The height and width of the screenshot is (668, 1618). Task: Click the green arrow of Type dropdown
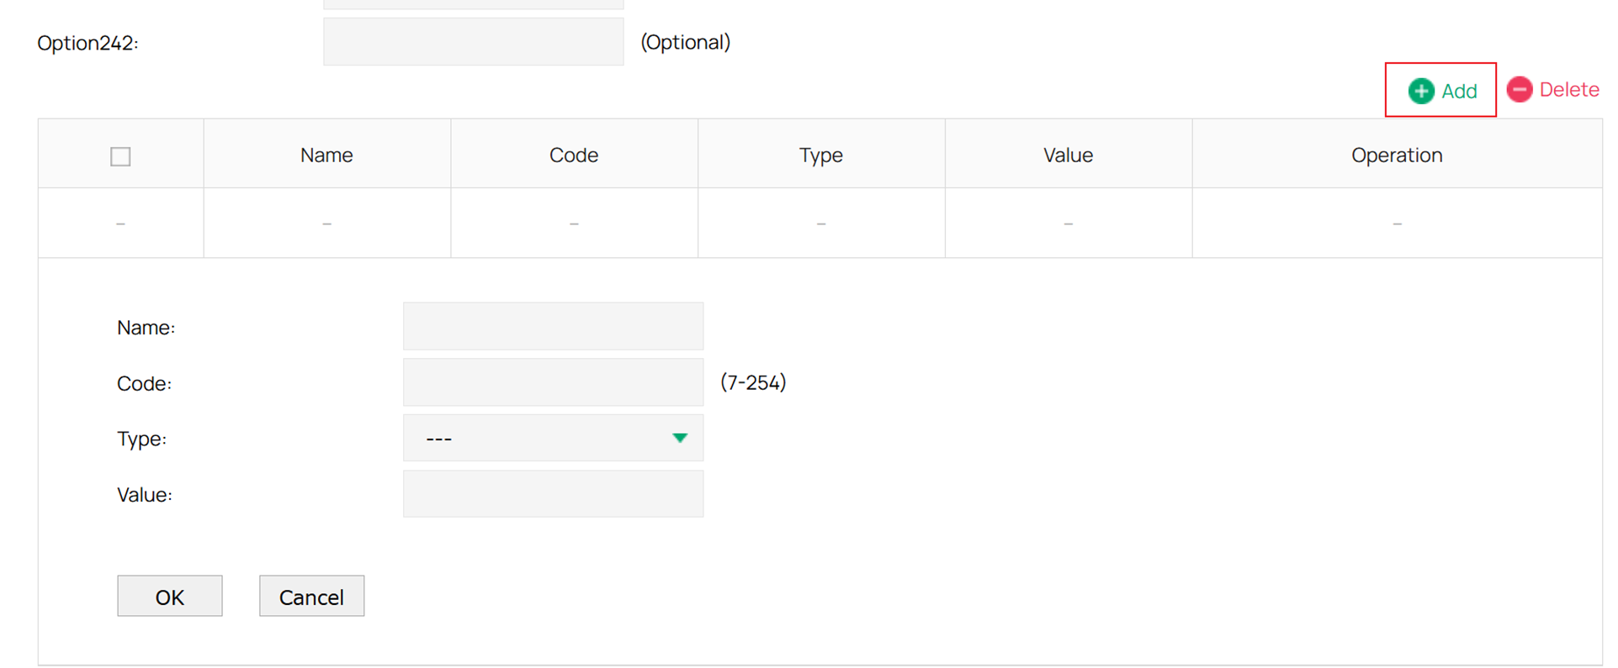click(680, 438)
